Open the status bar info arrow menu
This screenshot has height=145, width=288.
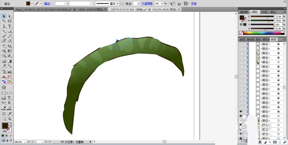tap(90, 142)
